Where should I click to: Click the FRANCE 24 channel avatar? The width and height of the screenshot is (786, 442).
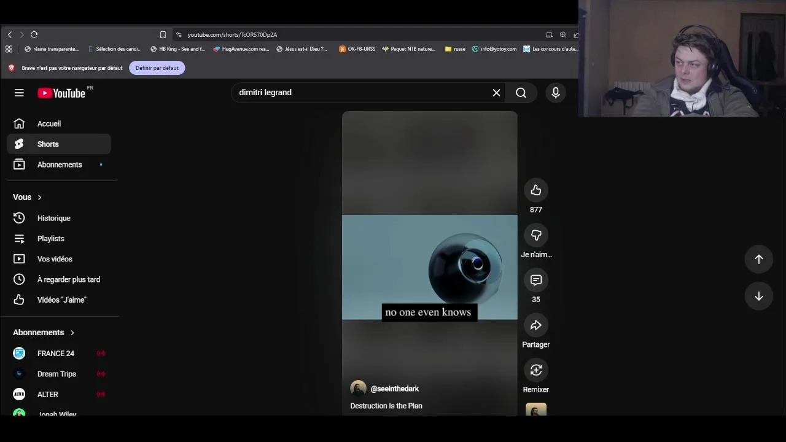point(19,353)
